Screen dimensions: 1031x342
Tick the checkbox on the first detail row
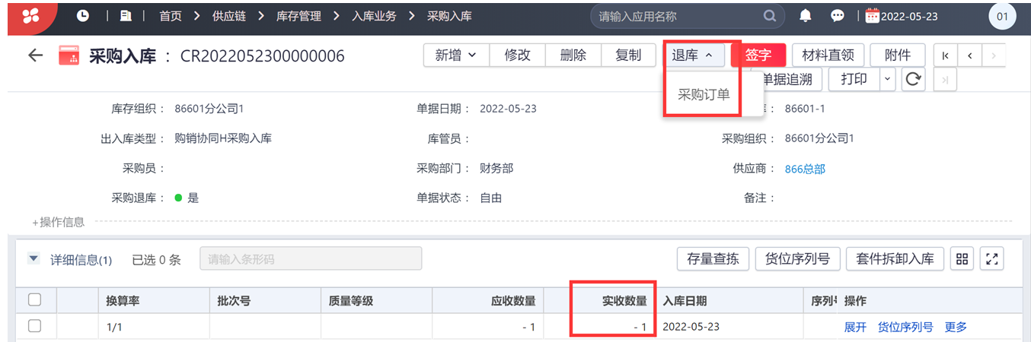(x=34, y=326)
